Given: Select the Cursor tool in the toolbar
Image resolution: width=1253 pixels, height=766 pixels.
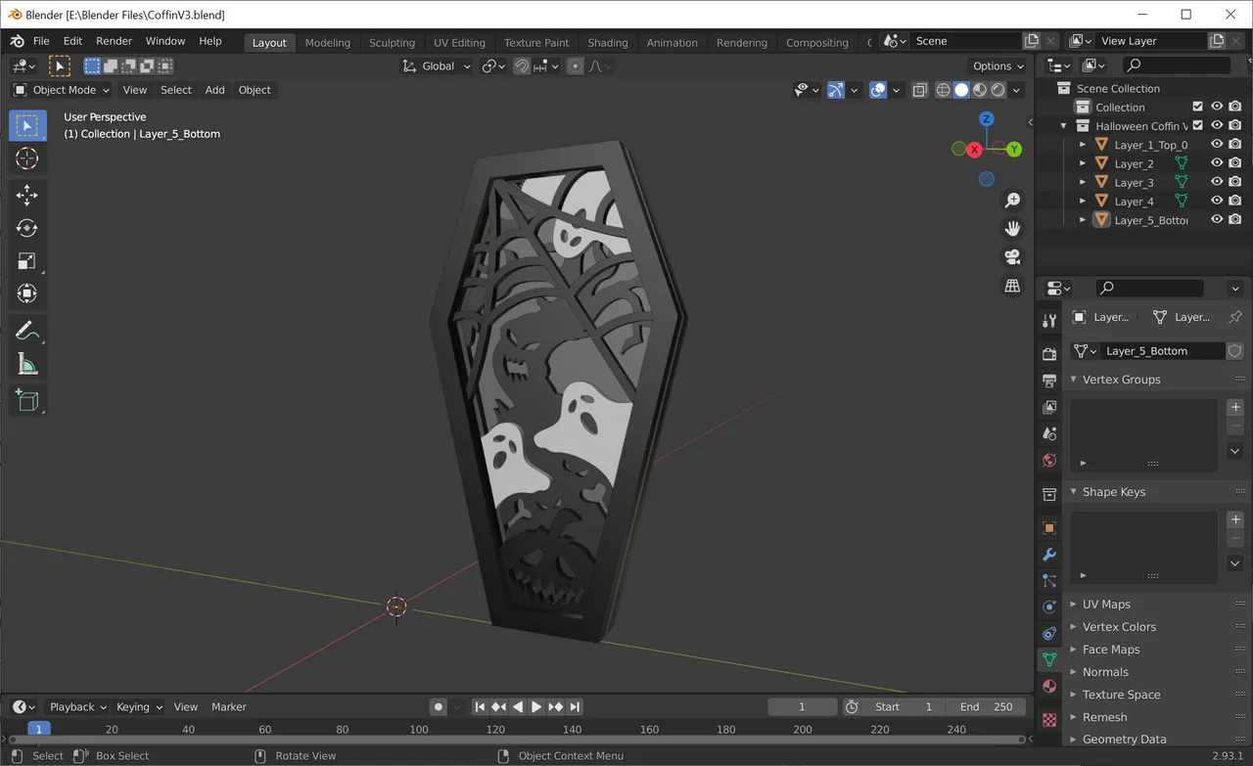Looking at the screenshot, I should (27, 158).
